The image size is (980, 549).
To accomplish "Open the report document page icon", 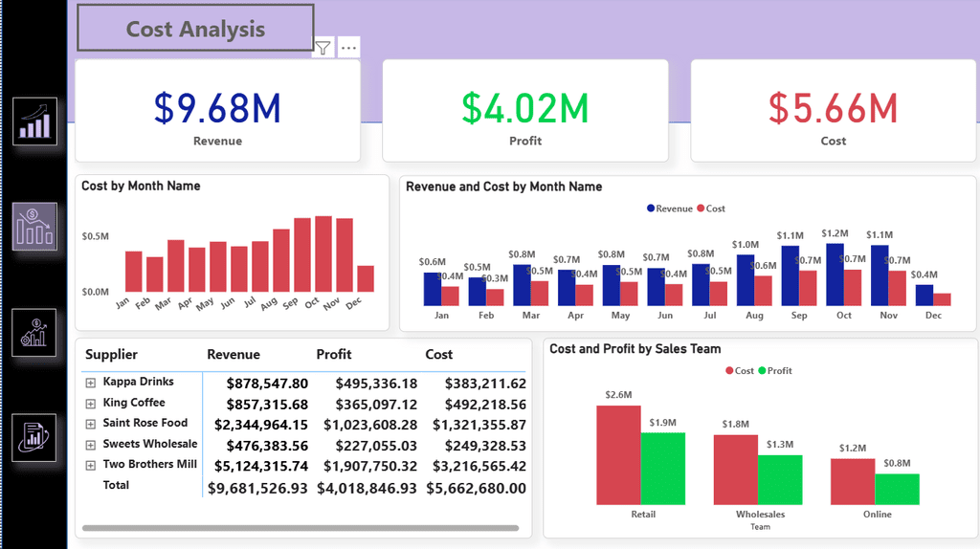I will (33, 437).
